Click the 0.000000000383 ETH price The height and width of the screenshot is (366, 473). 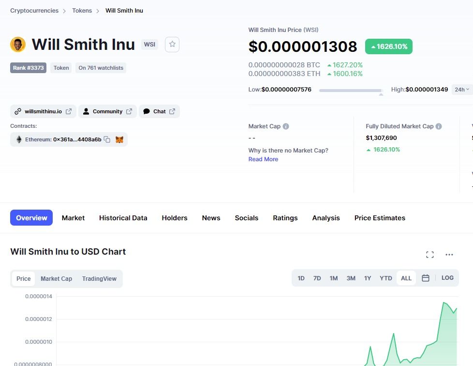[x=284, y=74]
